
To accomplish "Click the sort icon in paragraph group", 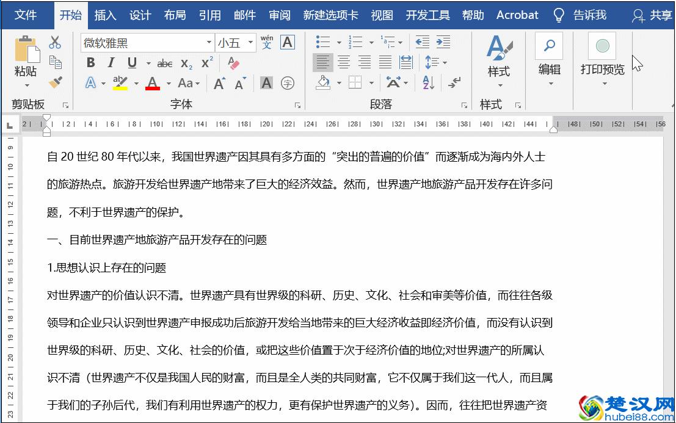I will click(427, 82).
